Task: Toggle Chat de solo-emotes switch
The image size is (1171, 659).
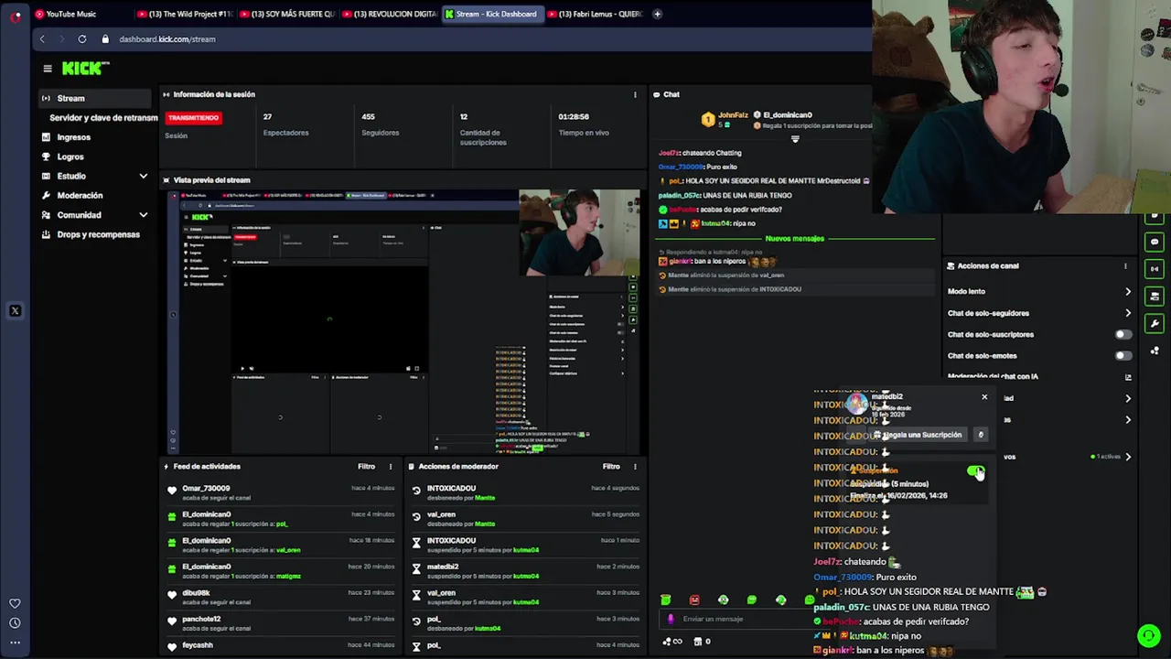Action: click(x=1123, y=356)
